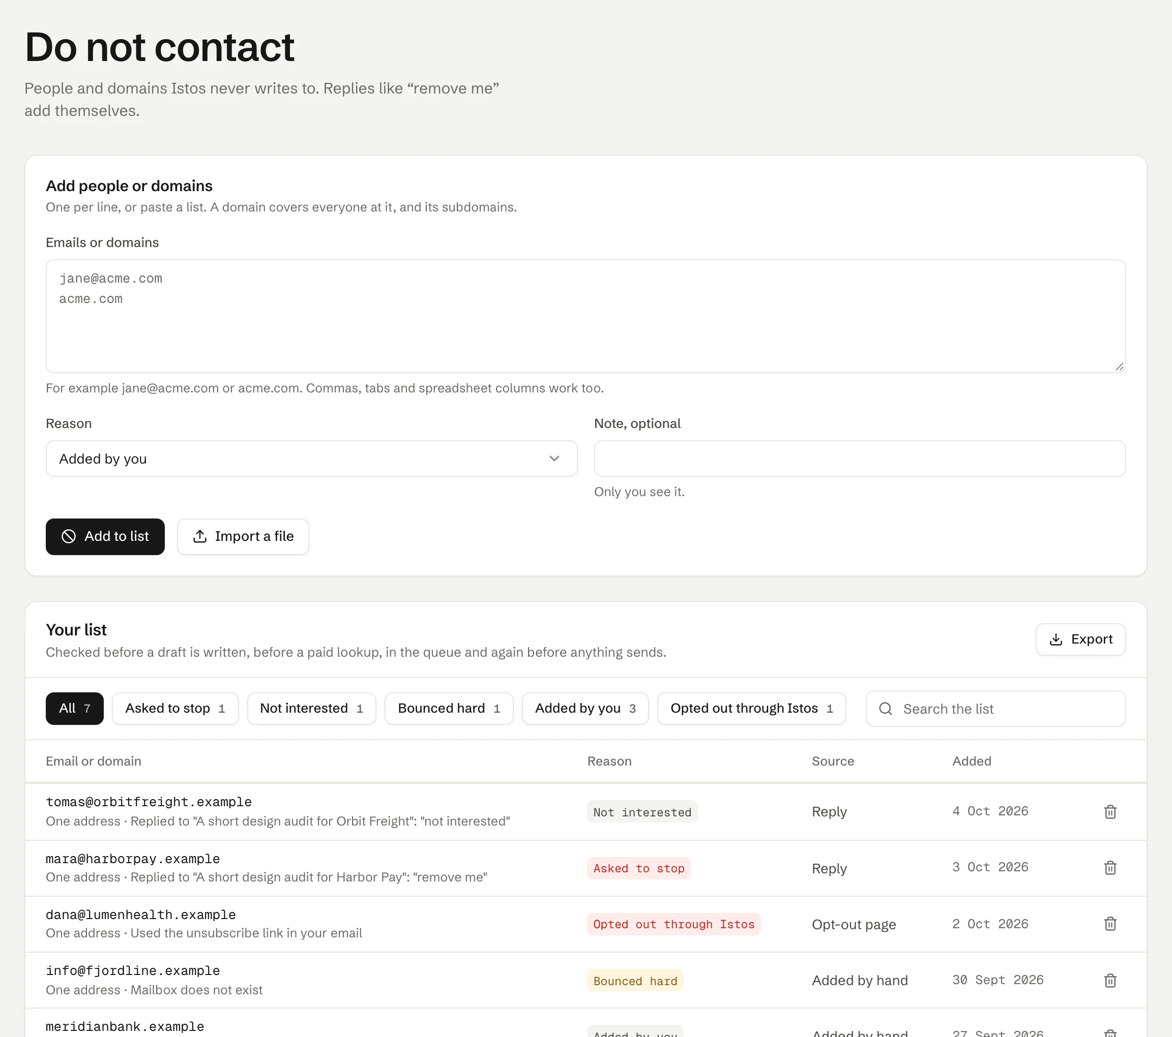Click mara@harborpay.example address
Screen dimensions: 1172x1037
[x=132, y=859]
